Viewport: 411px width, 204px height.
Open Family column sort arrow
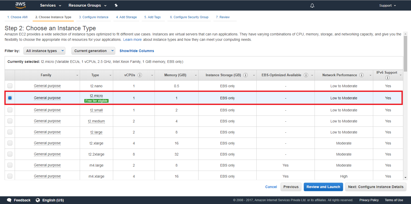pyautogui.click(x=77, y=75)
